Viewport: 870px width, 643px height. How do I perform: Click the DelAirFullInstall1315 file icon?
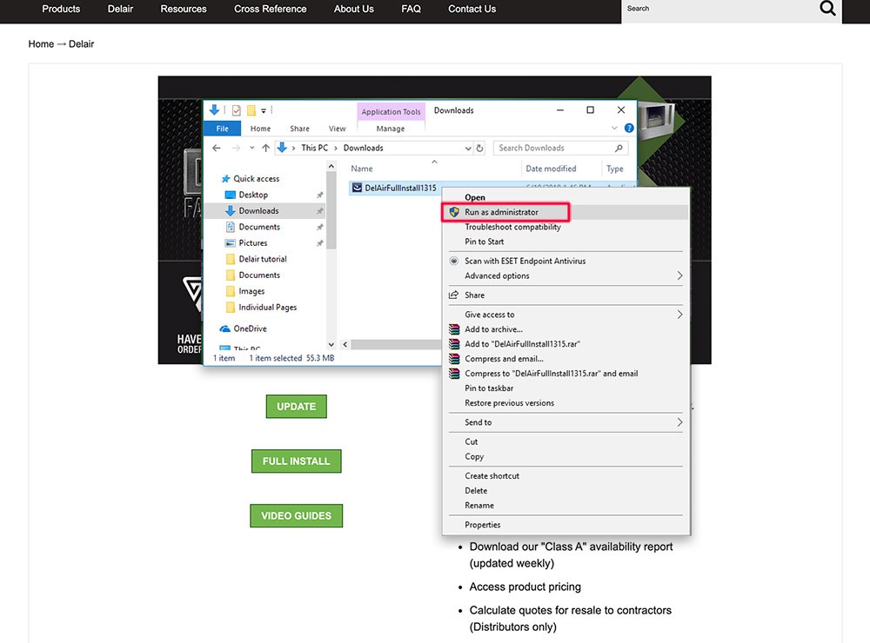pos(357,188)
